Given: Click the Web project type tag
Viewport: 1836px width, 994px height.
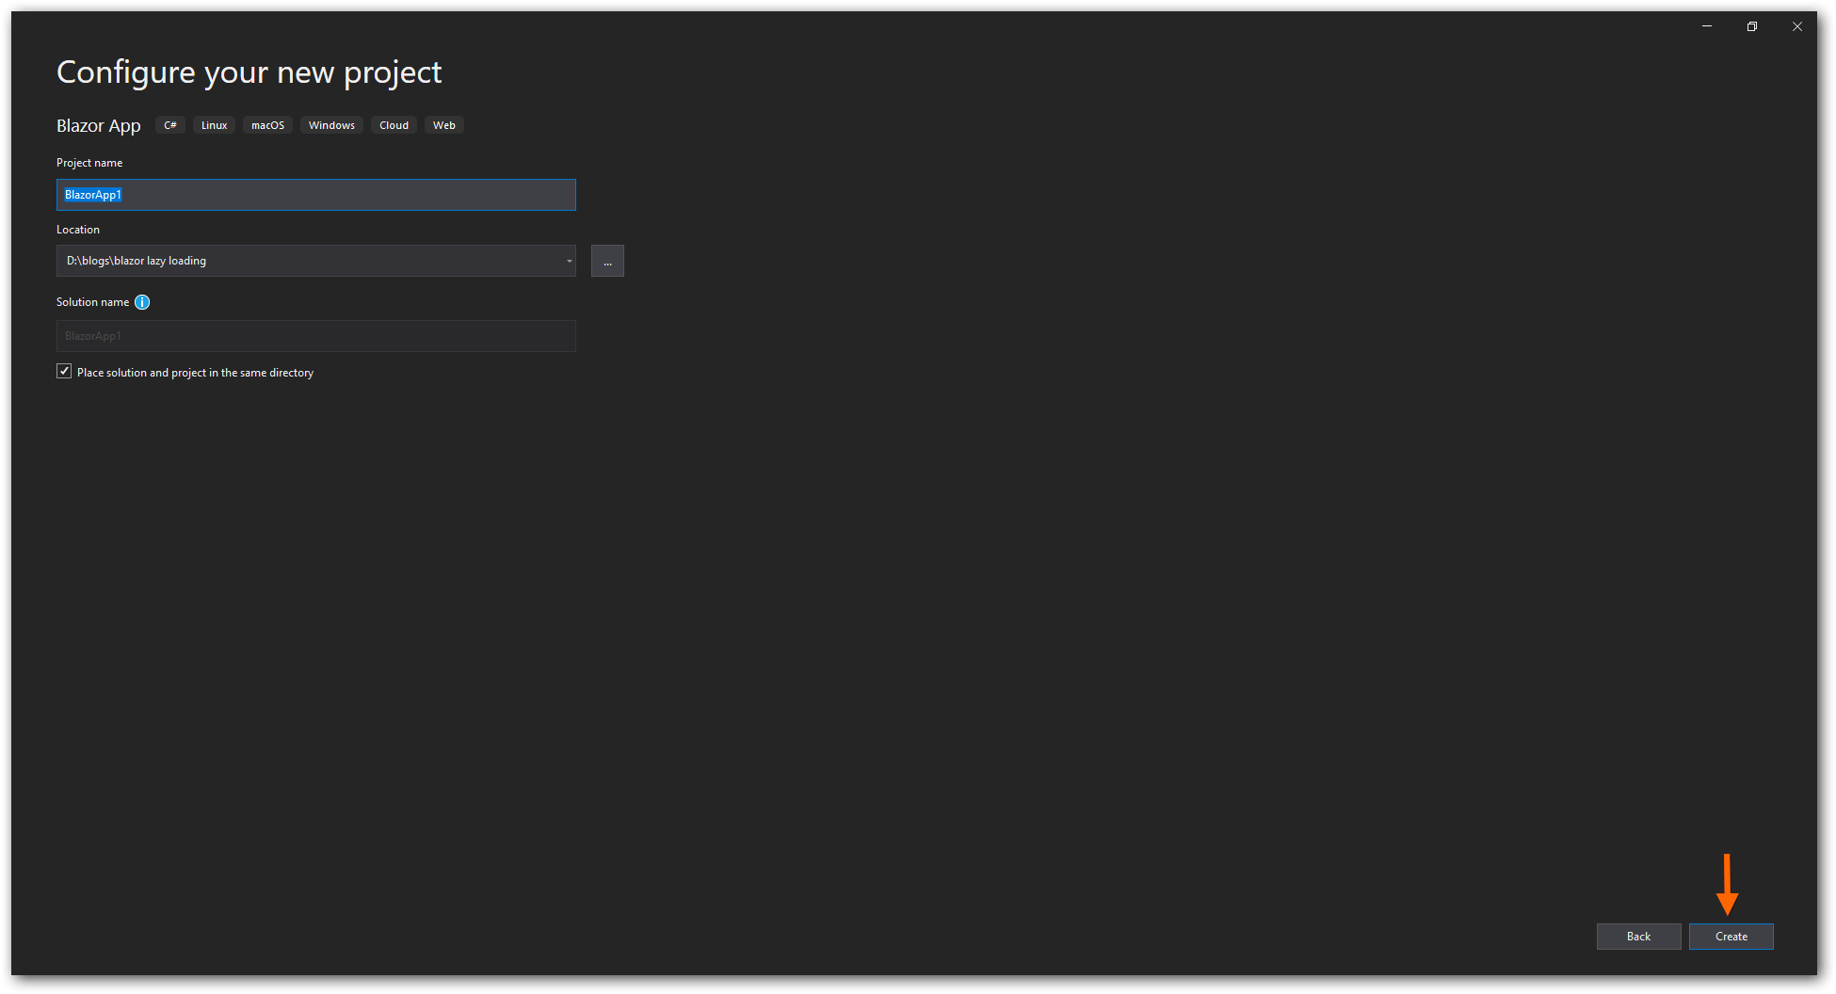Looking at the screenshot, I should 443,125.
